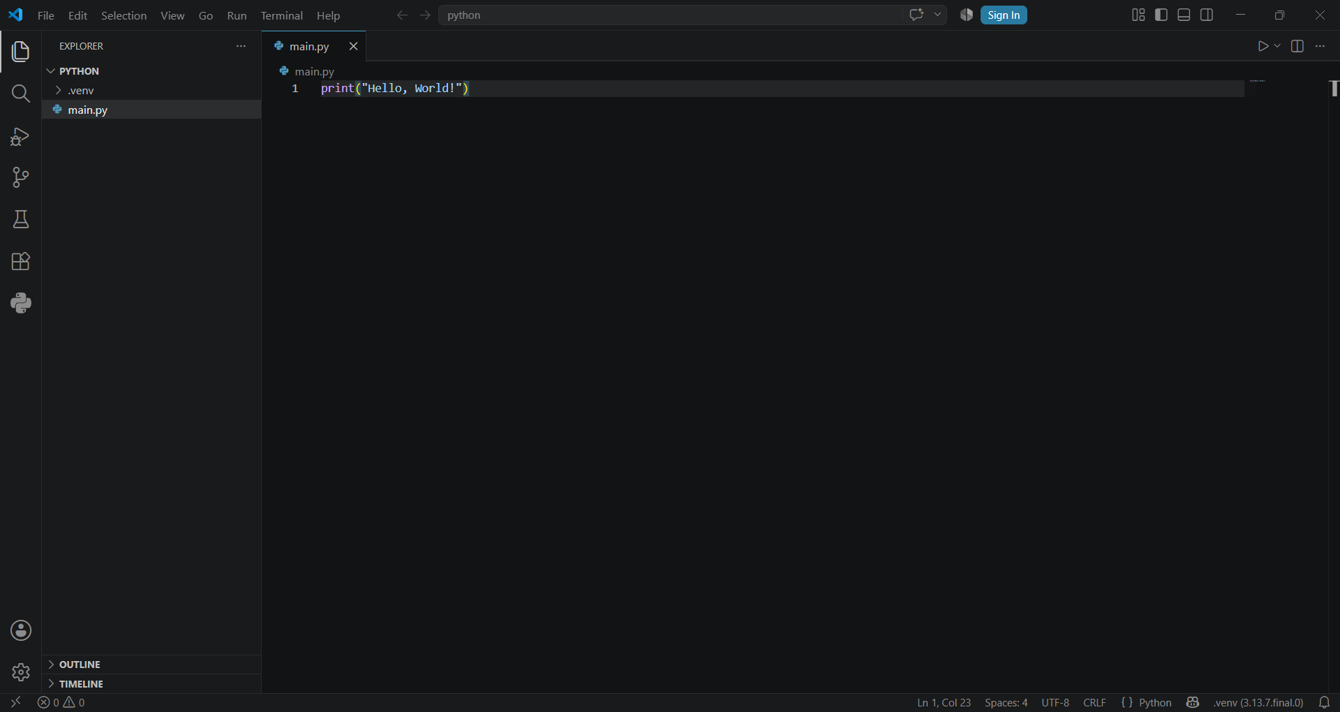Open the Python extension sidebar icon
1340x712 pixels.
[21, 303]
